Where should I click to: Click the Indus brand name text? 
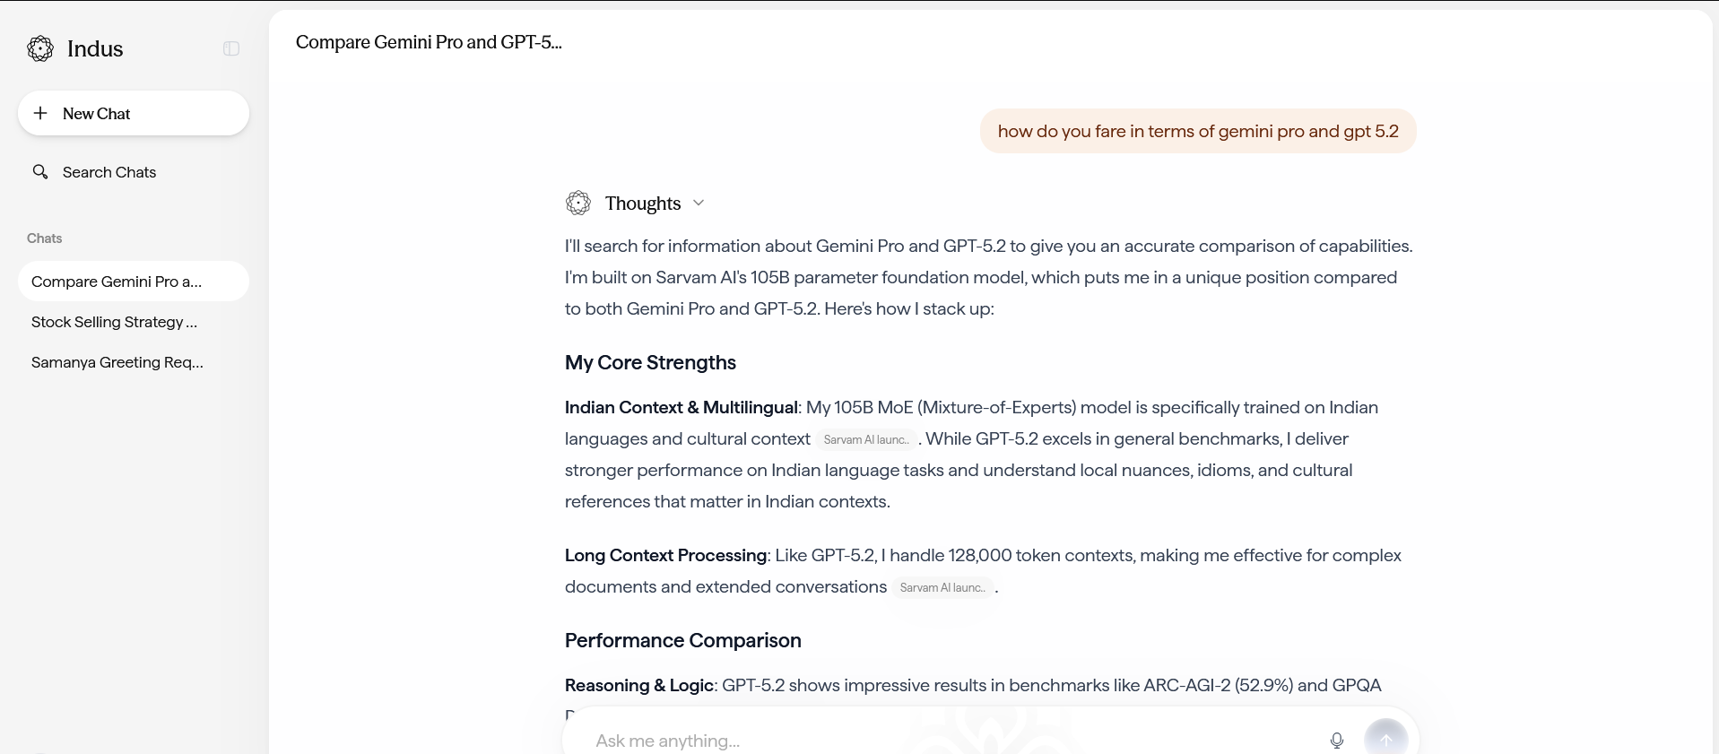click(95, 48)
